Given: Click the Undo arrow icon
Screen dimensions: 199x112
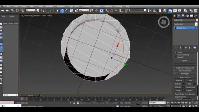Looking at the screenshot, I should coord(2,11).
